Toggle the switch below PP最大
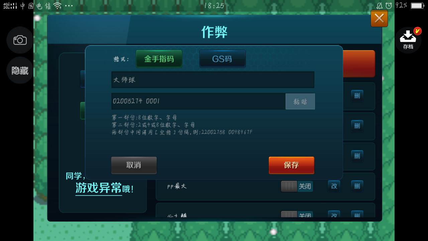The width and height of the screenshot is (428, 241). point(297,215)
